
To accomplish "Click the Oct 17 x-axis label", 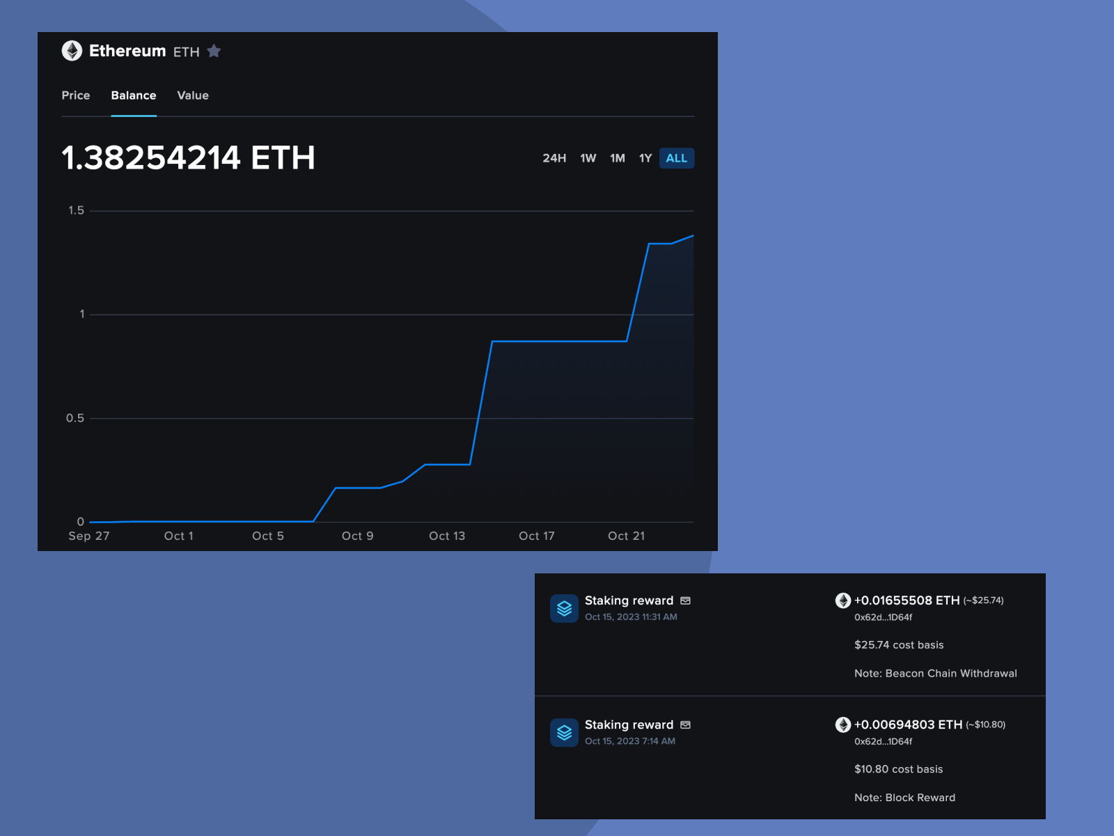I will (537, 536).
